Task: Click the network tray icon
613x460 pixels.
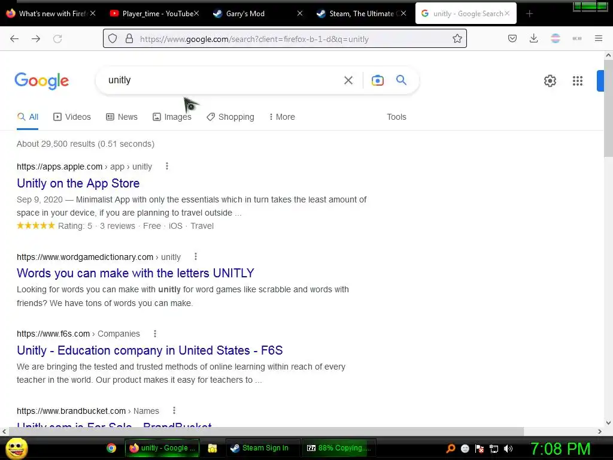Action: pyautogui.click(x=494, y=449)
